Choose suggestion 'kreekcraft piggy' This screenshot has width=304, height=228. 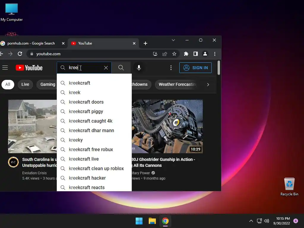[x=94, y=112]
